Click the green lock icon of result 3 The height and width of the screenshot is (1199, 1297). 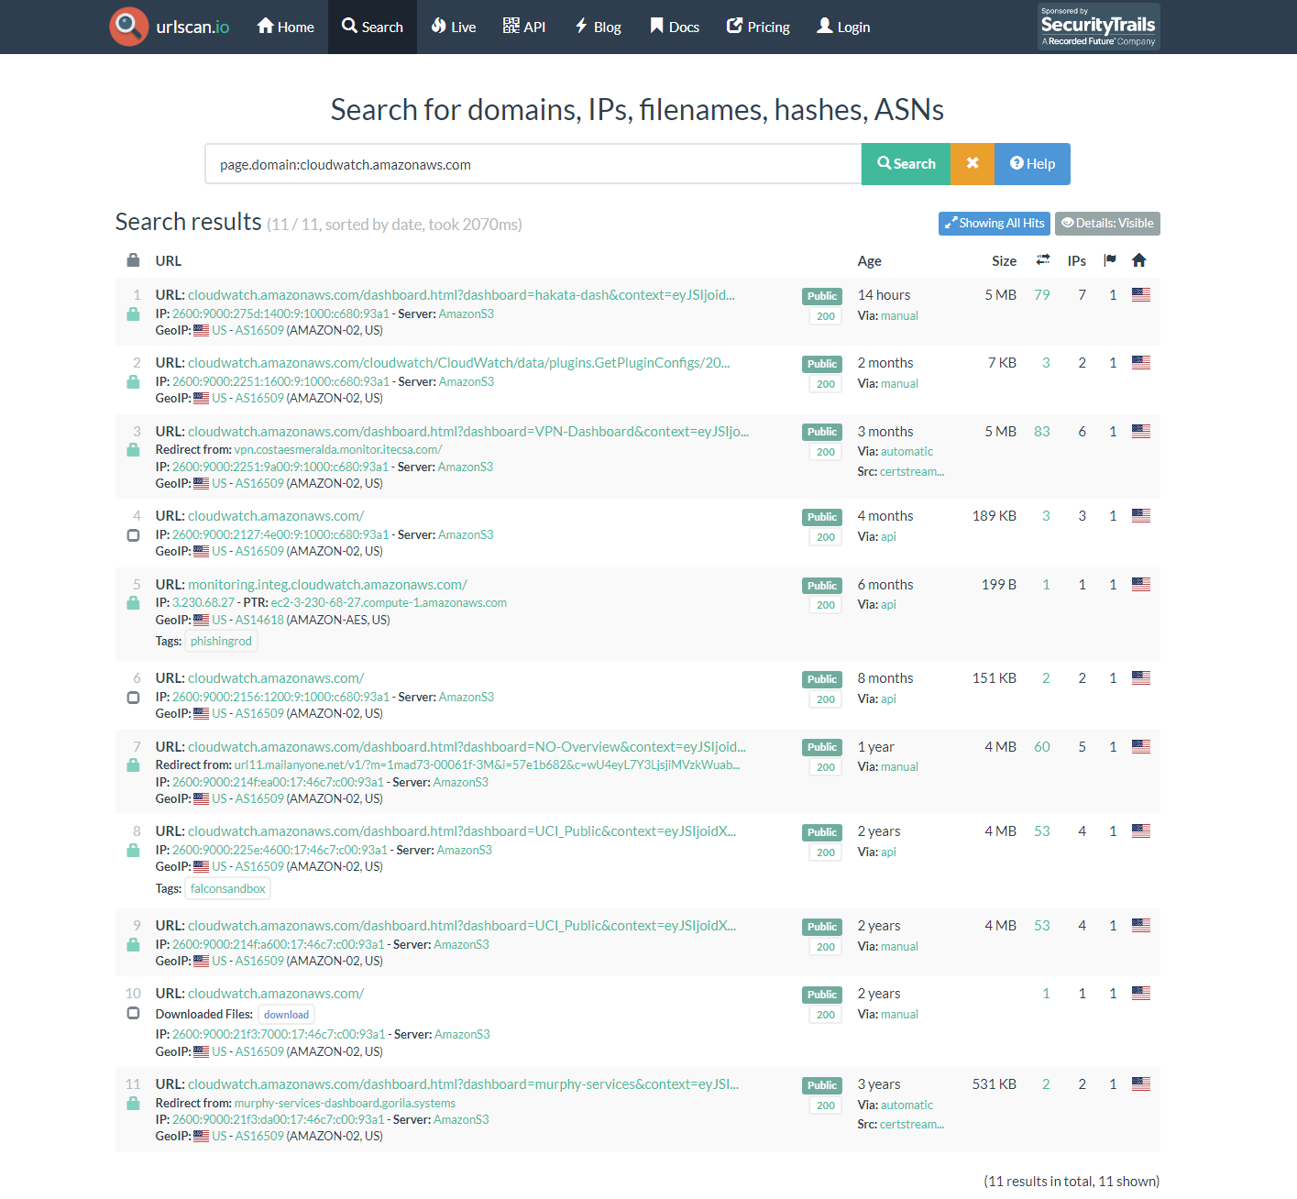click(133, 450)
